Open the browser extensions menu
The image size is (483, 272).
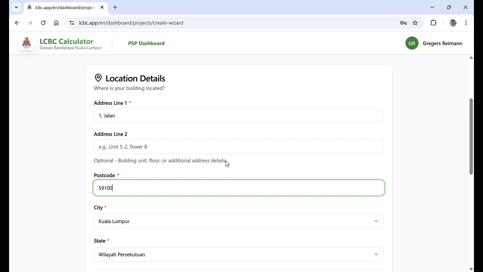433,23
